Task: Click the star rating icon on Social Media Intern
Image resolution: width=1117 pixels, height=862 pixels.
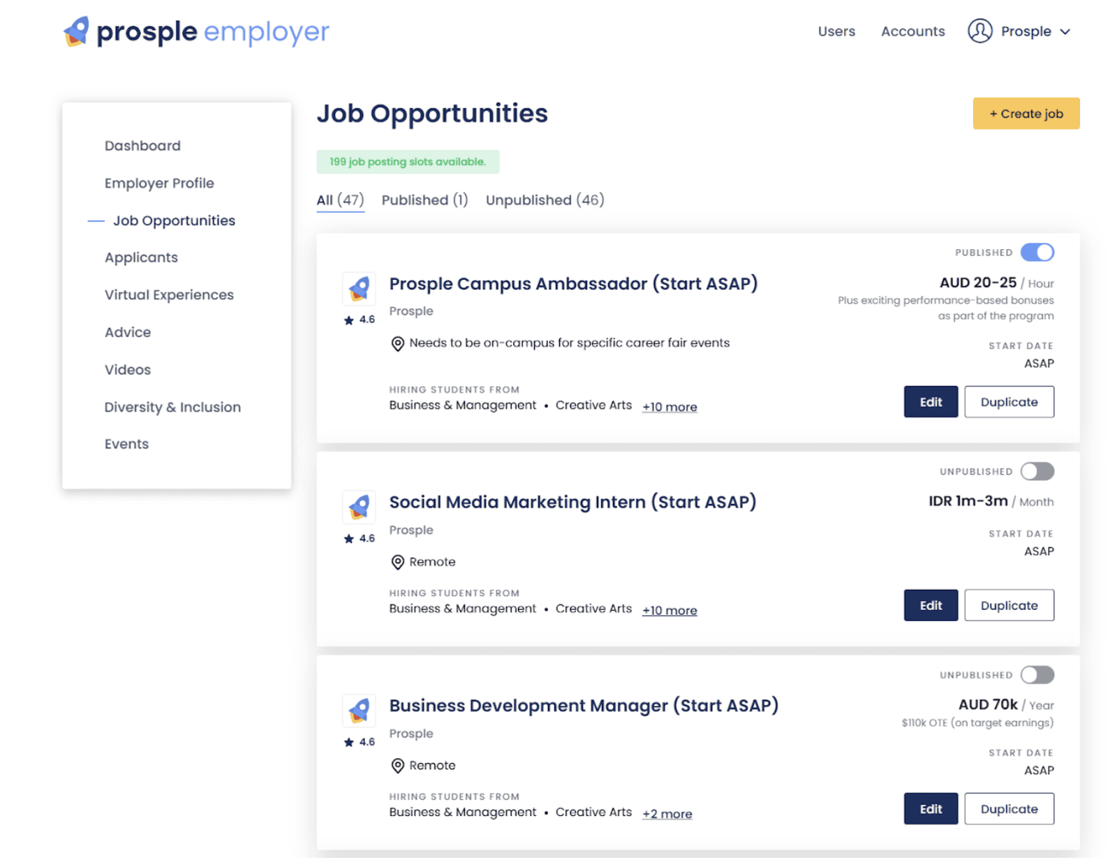Action: (x=349, y=538)
